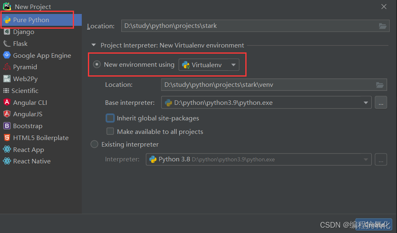Choose the Pyramid framework icon
The width and height of the screenshot is (397, 233).
7,67
